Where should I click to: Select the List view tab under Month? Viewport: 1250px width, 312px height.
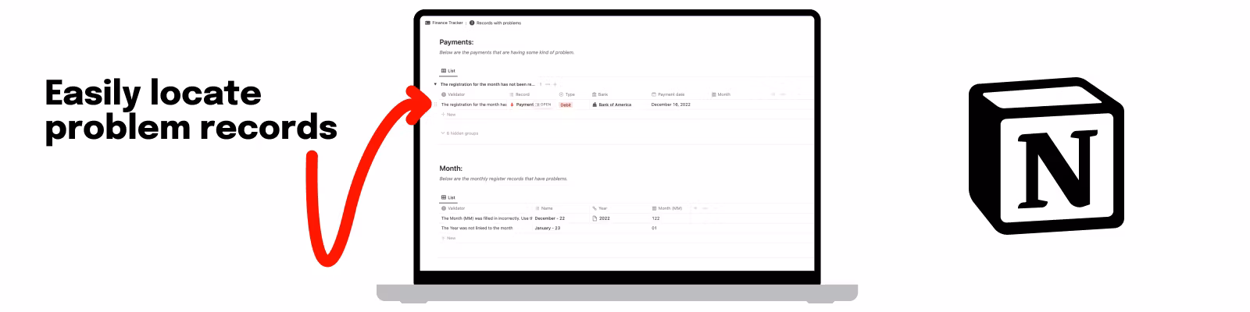point(448,197)
